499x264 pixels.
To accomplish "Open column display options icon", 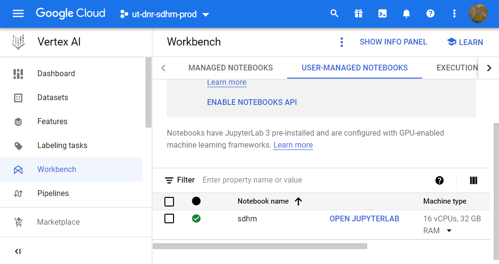I will pyautogui.click(x=474, y=180).
